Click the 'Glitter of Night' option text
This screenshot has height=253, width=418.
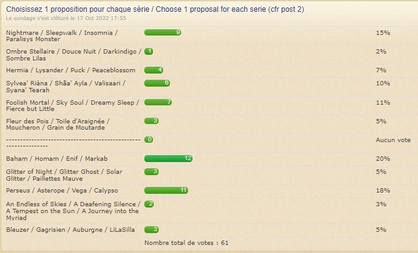64,174
